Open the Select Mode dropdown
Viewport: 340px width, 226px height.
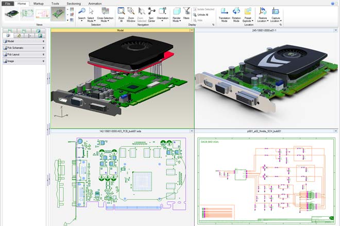[91, 20]
